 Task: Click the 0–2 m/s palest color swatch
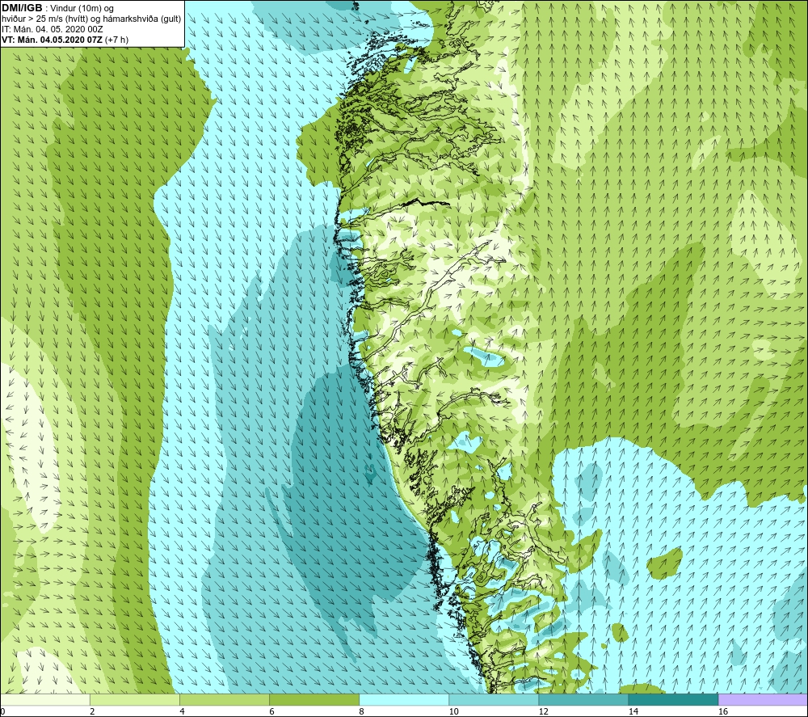click(x=45, y=699)
